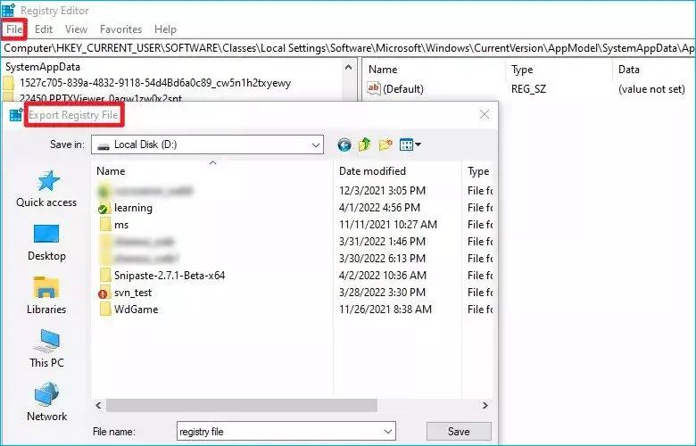The width and height of the screenshot is (696, 446).
Task: Click the (Default) string value icon
Action: click(373, 88)
